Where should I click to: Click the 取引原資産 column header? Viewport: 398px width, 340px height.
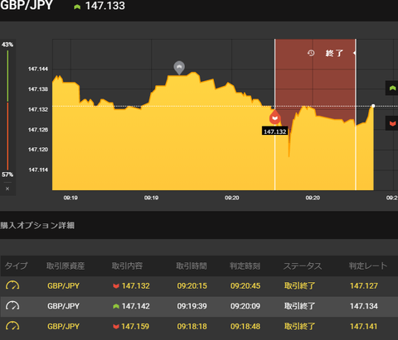point(66,266)
